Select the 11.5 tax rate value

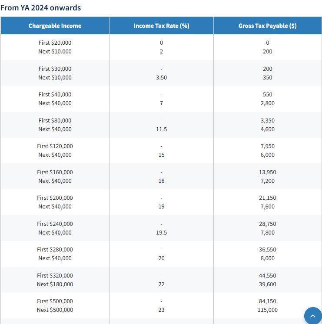(x=161, y=129)
